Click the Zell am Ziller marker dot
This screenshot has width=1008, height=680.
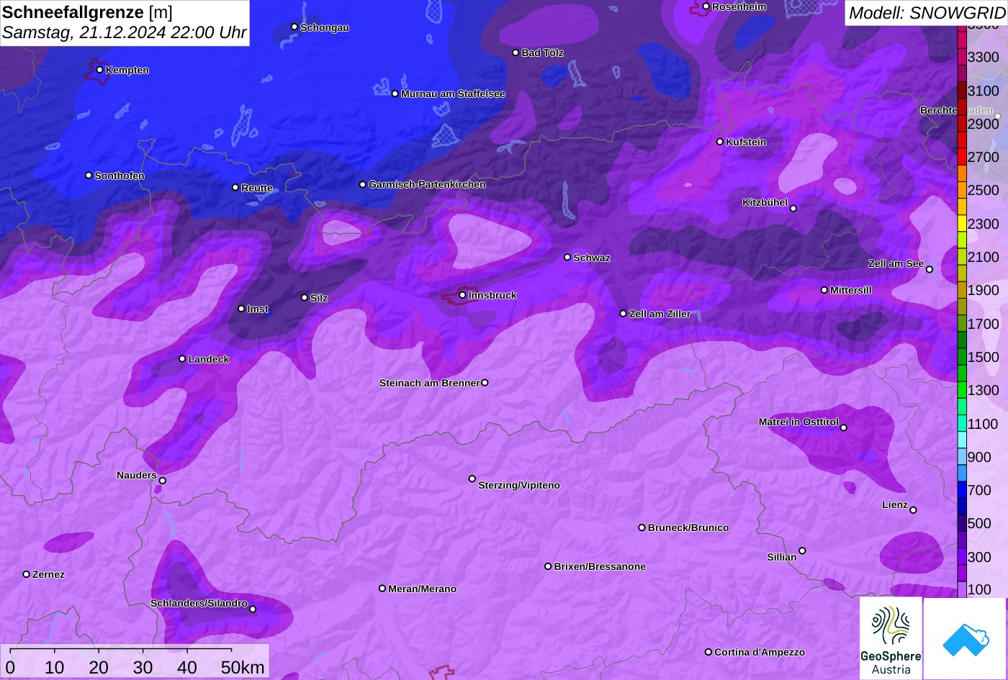tap(624, 314)
